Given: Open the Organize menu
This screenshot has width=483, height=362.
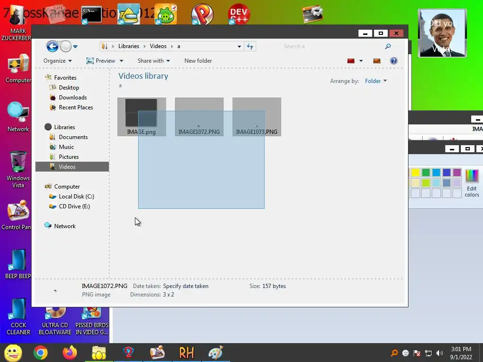Looking at the screenshot, I should [57, 61].
